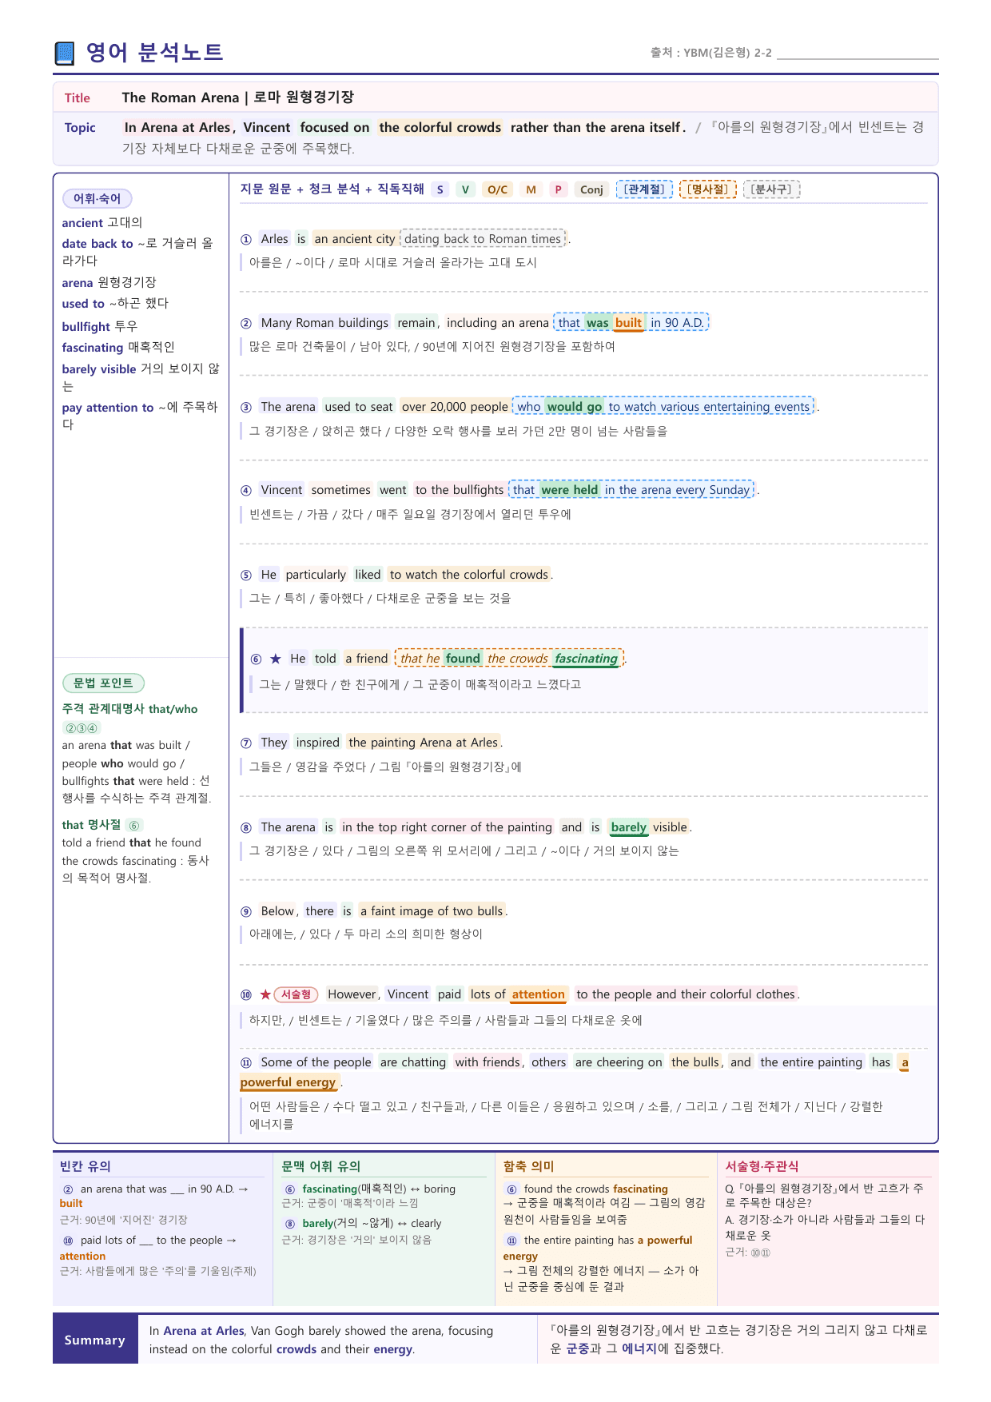Click the red star icon in sentence 10
991x1402 pixels.
[265, 994]
